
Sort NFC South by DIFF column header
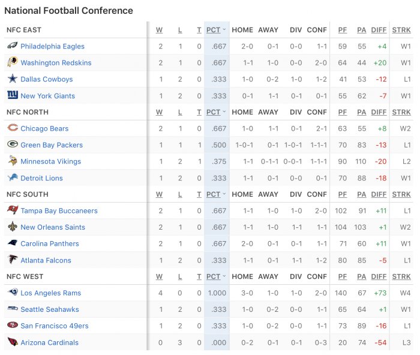click(379, 194)
